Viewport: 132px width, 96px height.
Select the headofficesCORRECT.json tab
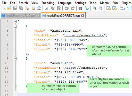coord(63,16)
